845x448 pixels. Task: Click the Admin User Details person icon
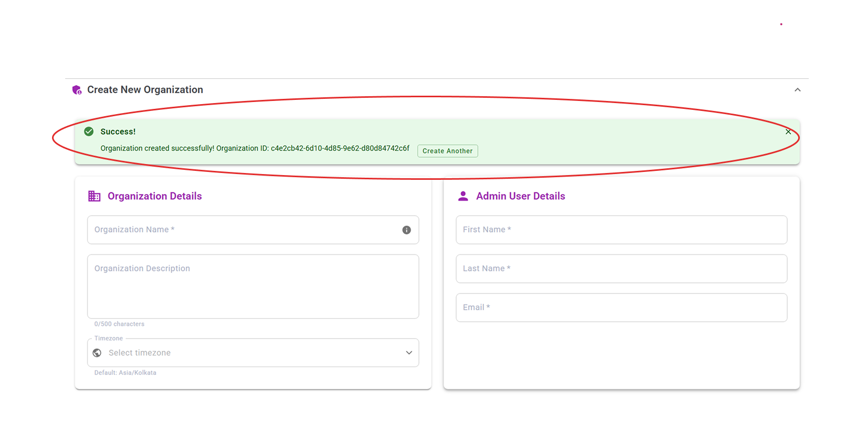click(463, 196)
